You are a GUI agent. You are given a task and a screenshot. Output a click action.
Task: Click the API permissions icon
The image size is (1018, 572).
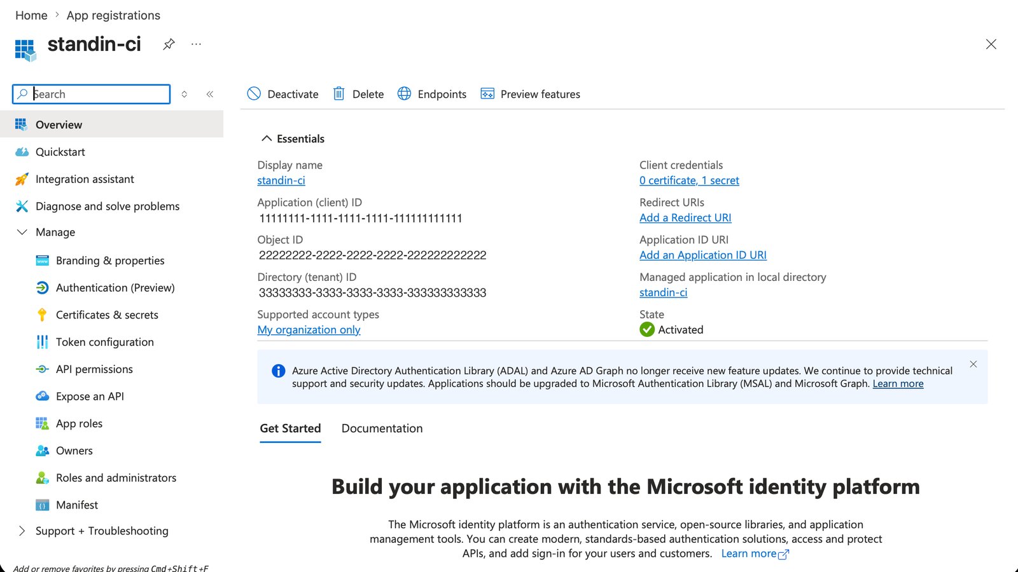click(x=42, y=369)
